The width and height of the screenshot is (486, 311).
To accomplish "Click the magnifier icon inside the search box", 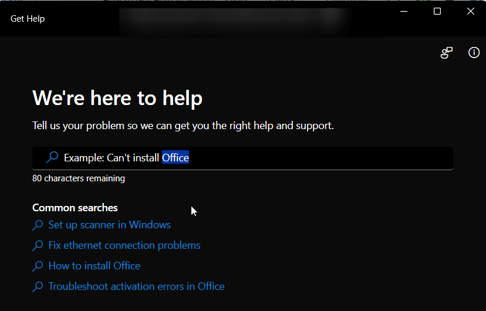I will pos(52,157).
